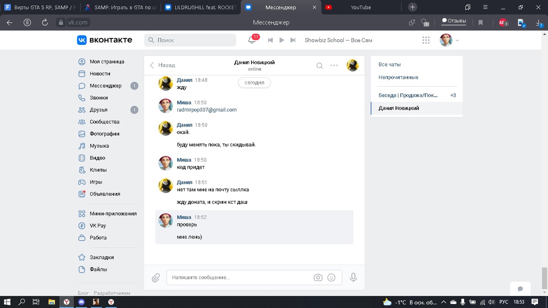Skip to next track in header player
Viewport: 548px width, 308px height.
(x=293, y=40)
